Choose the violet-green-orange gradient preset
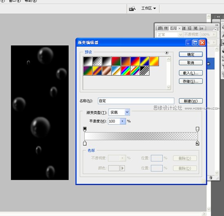 88,71
